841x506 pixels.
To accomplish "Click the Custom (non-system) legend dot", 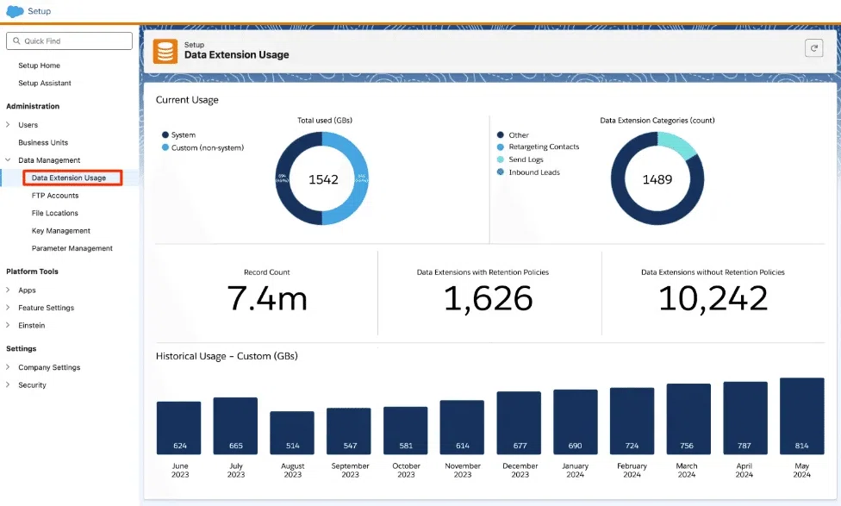I will point(165,147).
